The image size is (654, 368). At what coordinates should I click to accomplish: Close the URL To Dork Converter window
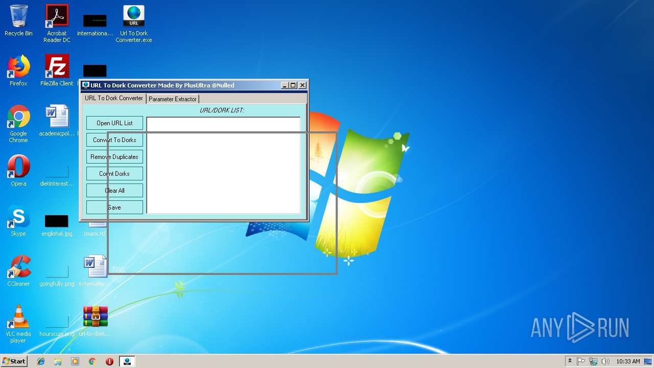click(x=302, y=85)
